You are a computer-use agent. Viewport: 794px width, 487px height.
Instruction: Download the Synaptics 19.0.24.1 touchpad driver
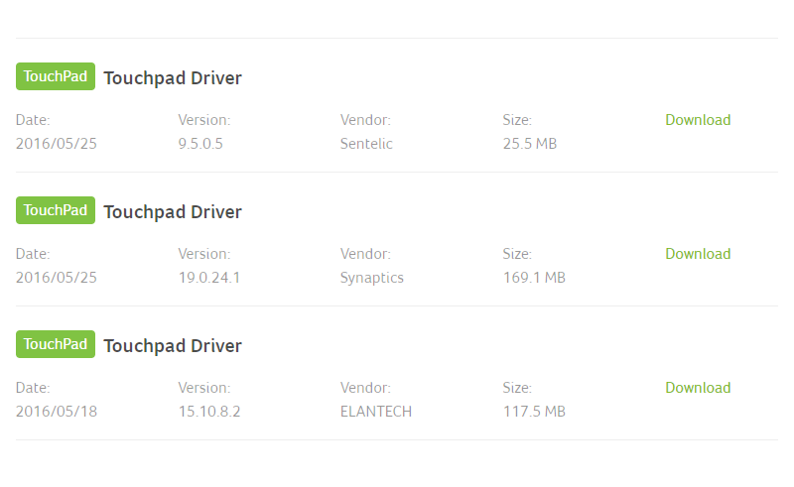(x=698, y=254)
